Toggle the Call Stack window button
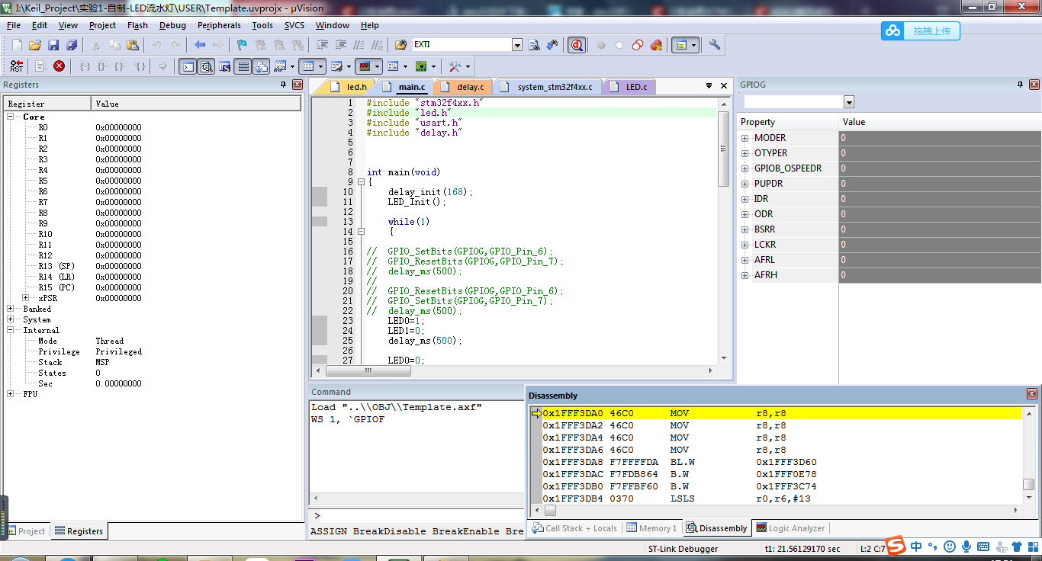This screenshot has height=561, width=1042. (262, 66)
